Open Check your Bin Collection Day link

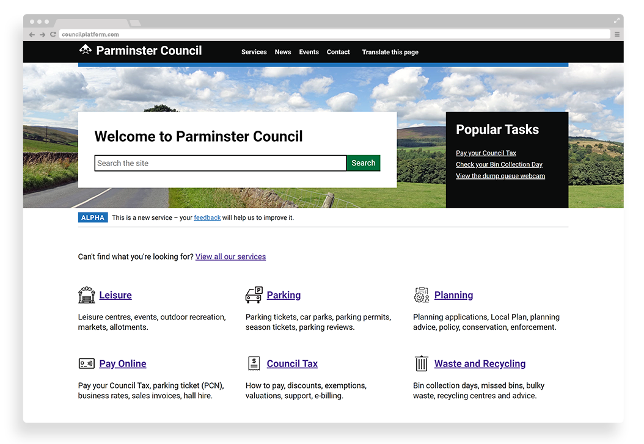(499, 164)
